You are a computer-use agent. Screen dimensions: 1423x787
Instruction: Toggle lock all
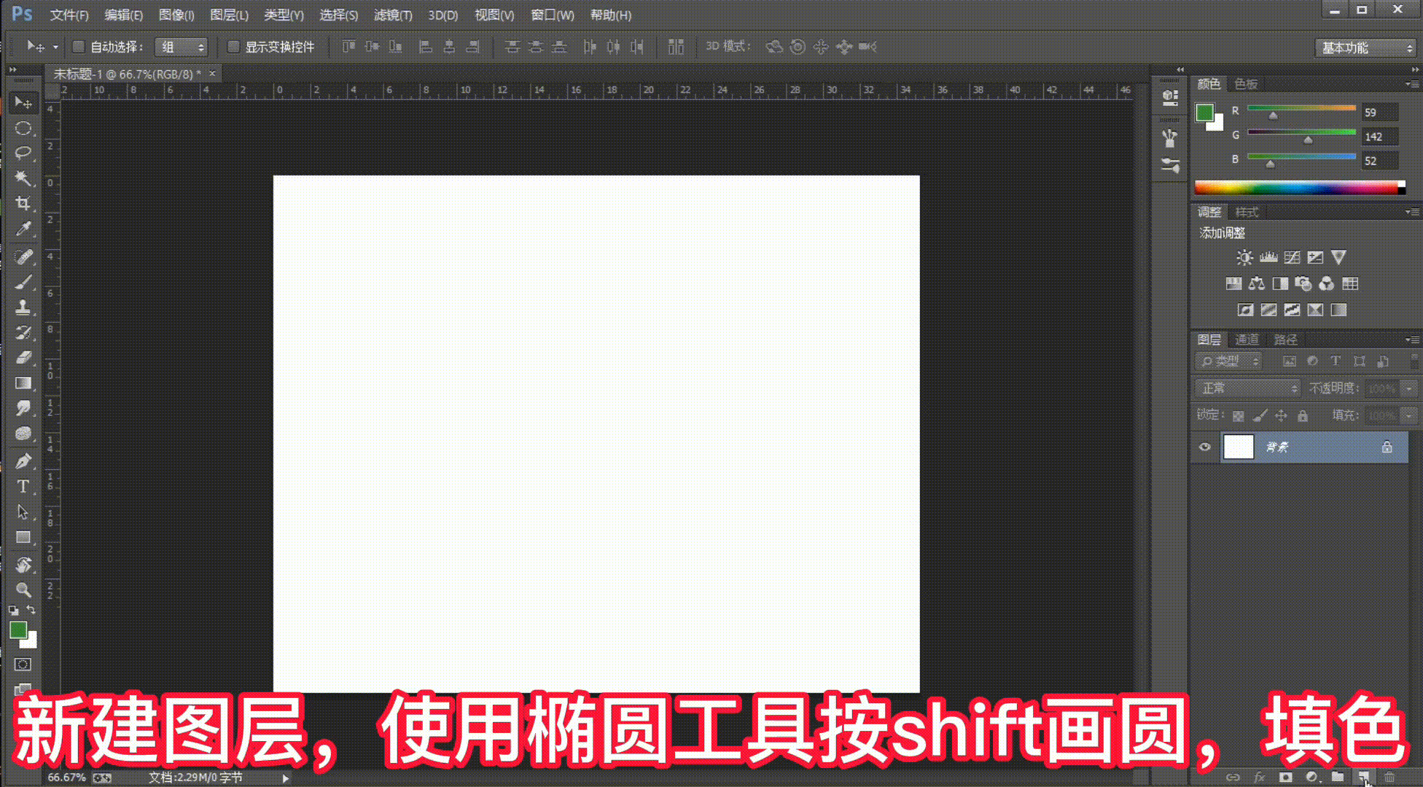[1303, 415]
